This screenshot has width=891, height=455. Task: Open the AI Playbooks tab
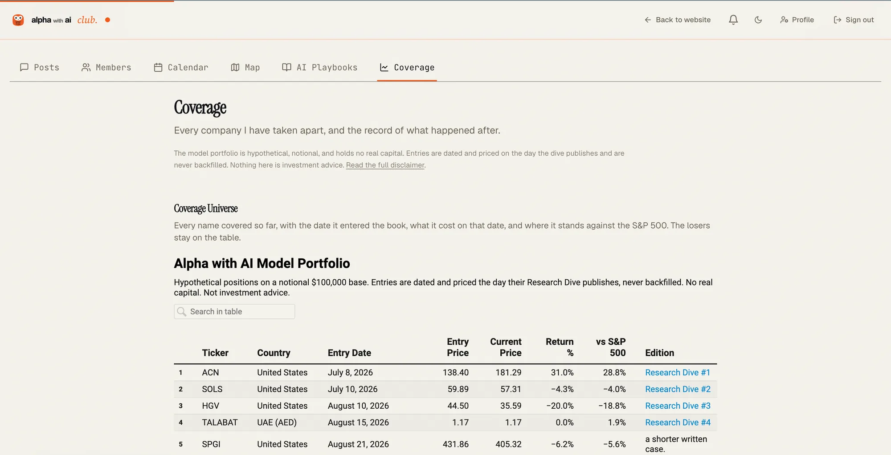coord(320,67)
